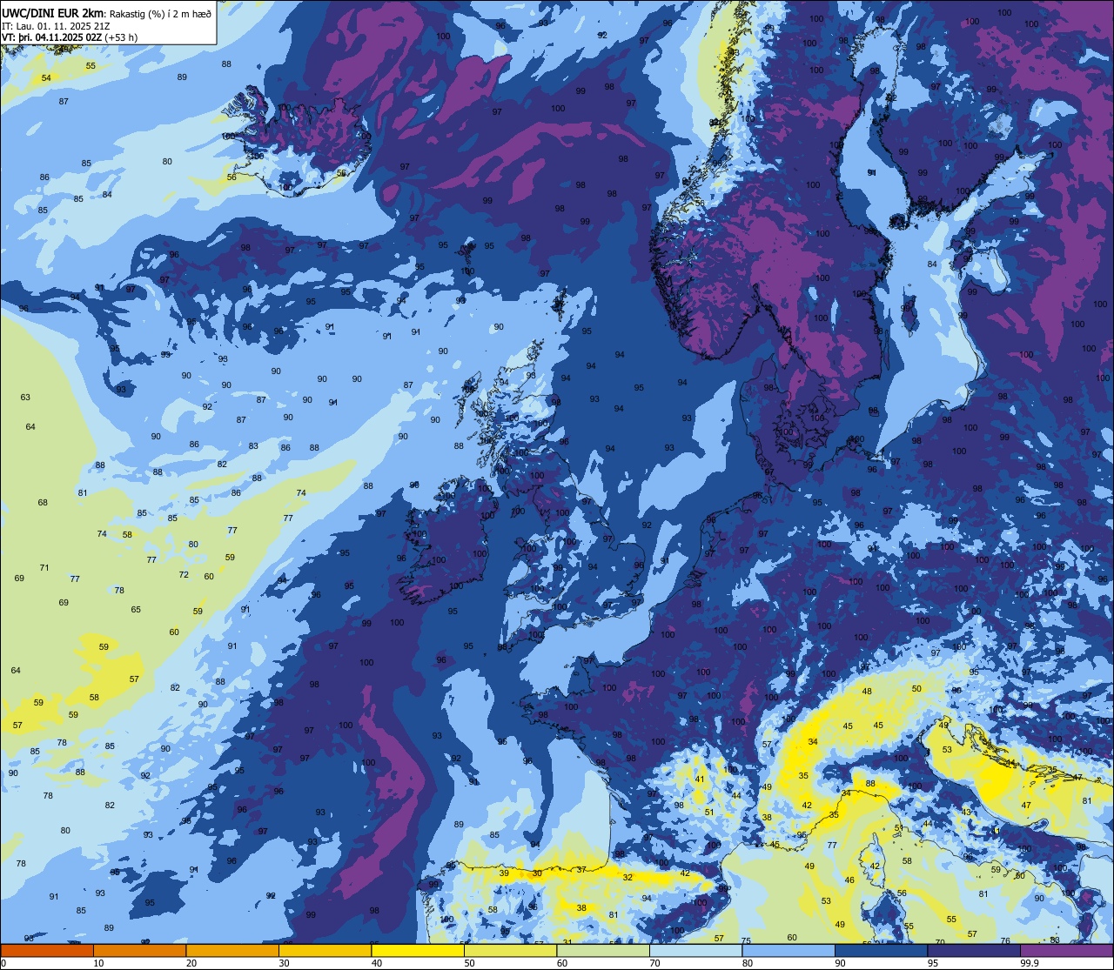Select the 95–99.9% dark indigo legend swatch
The image size is (1114, 970).
(x=973, y=950)
